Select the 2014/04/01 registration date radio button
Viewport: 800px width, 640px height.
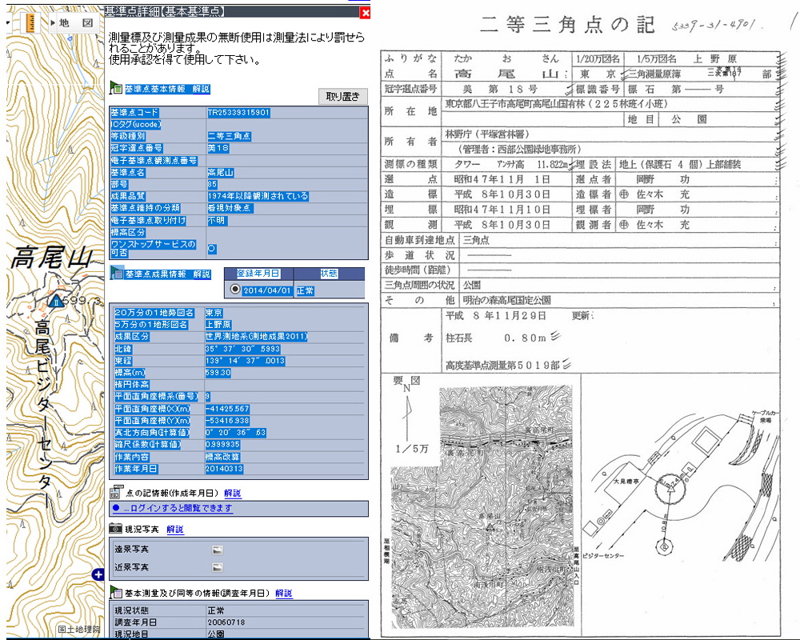(x=235, y=290)
